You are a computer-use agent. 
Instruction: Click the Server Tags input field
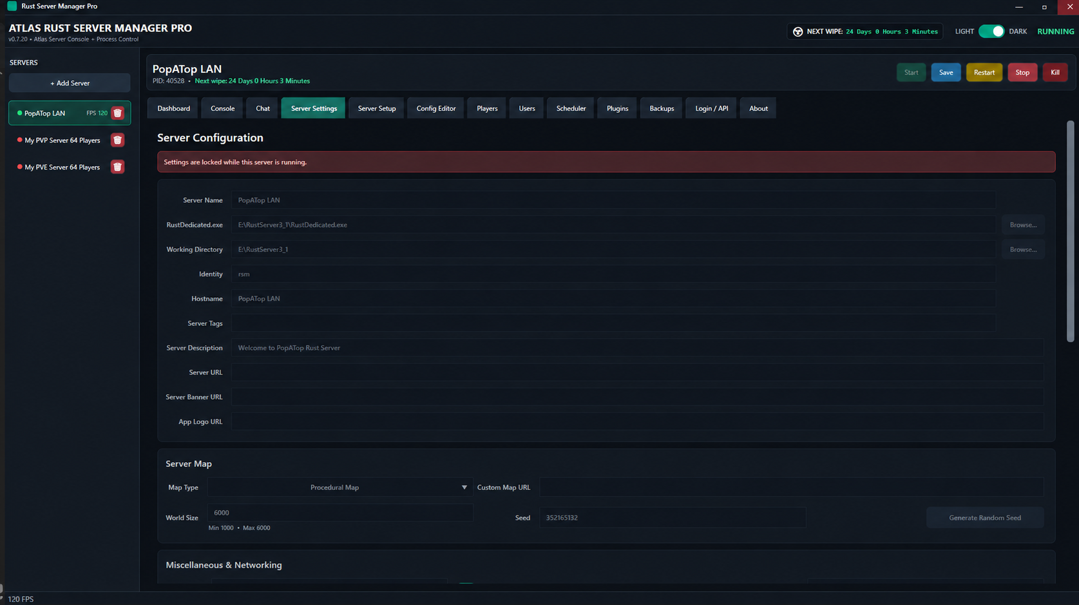point(613,323)
